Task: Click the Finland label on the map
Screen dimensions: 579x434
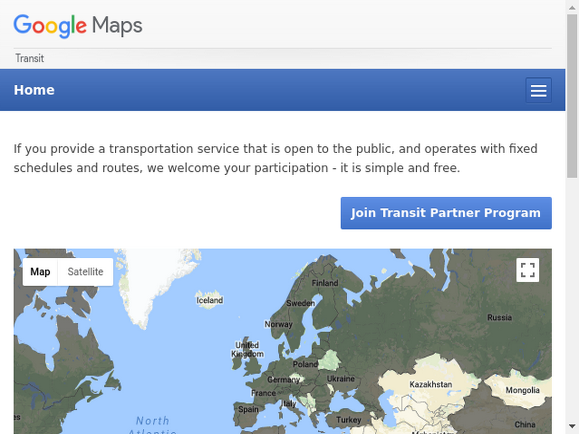Action: (x=325, y=283)
